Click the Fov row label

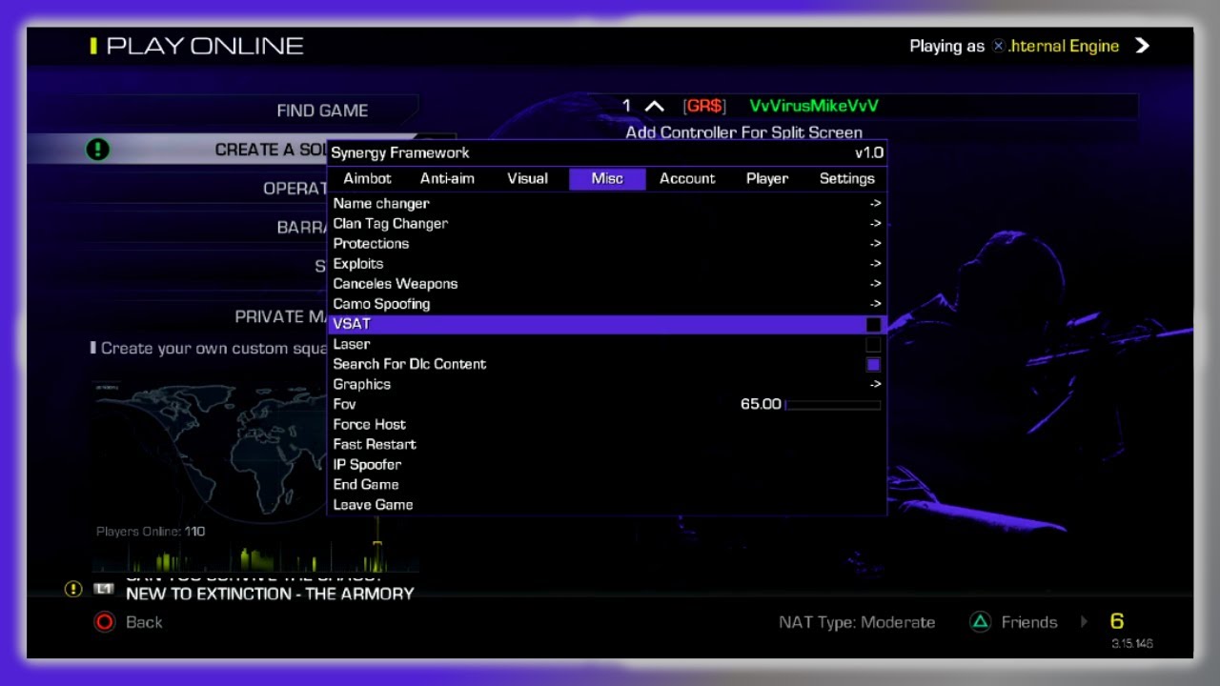pyautogui.click(x=344, y=404)
